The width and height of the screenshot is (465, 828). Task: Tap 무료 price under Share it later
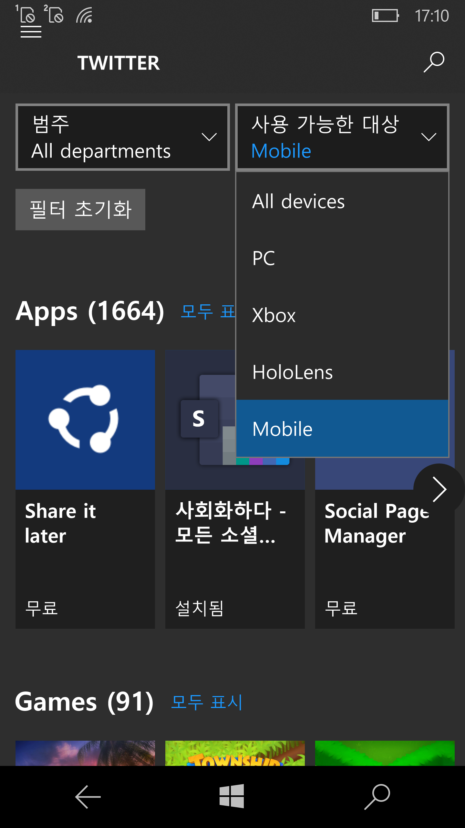pyautogui.click(x=42, y=608)
